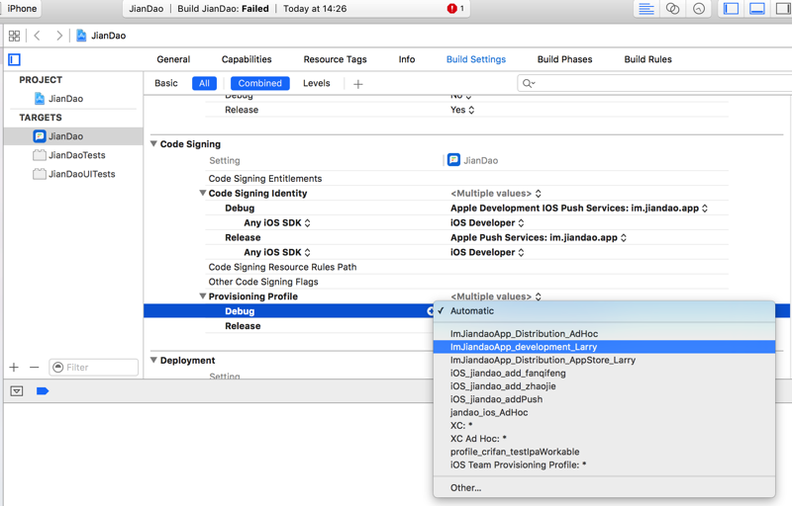Hide the debug area console toggle
Screen dimensions: 792x506
pos(17,391)
